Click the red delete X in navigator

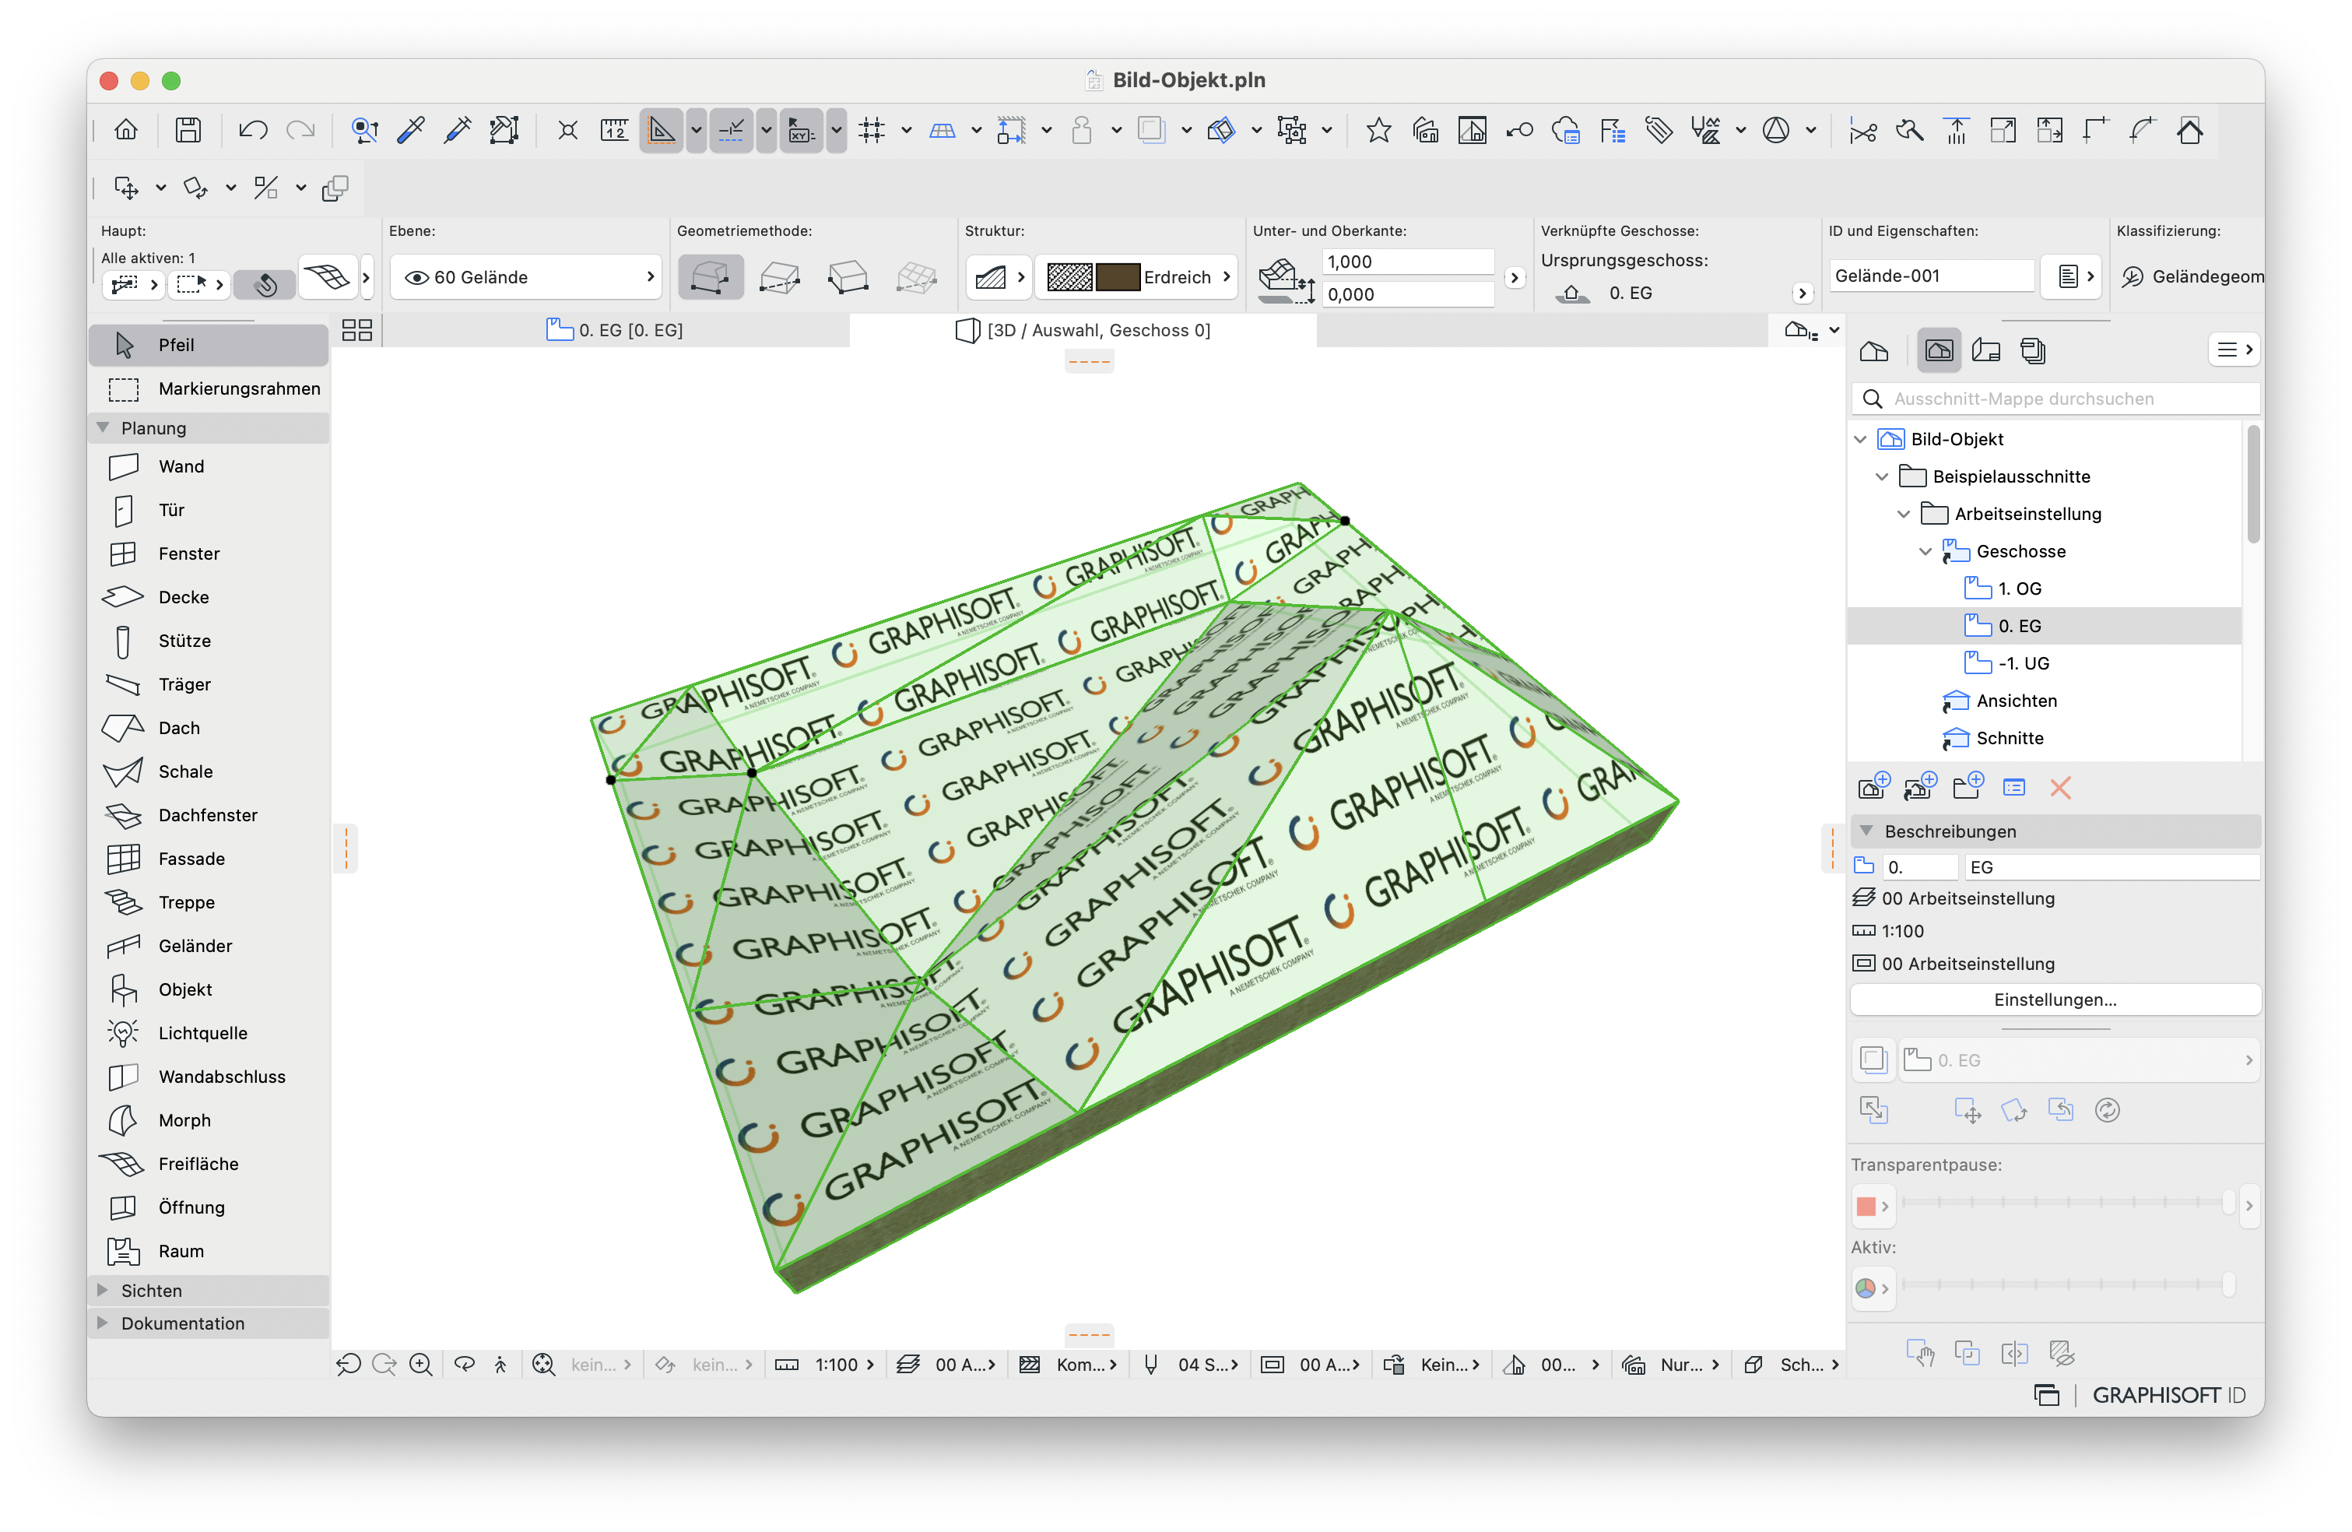(2060, 788)
